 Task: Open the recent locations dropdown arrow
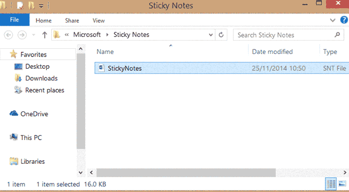pyautogui.click(x=33, y=35)
